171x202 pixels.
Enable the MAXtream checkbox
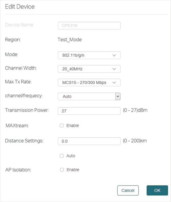[x=62, y=126]
